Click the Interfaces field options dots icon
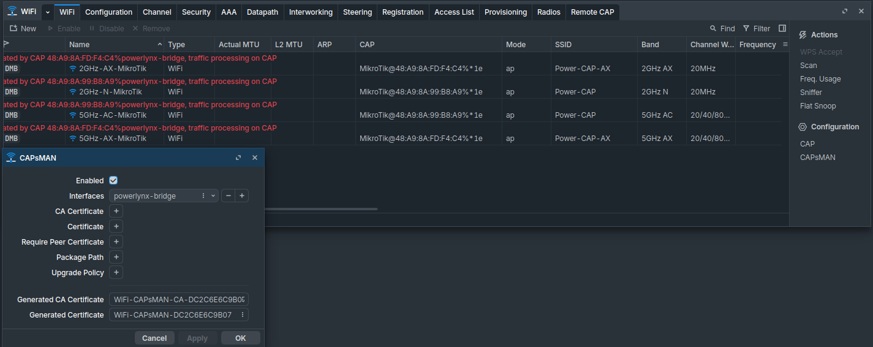Image resolution: width=873 pixels, height=347 pixels. pyautogui.click(x=203, y=196)
